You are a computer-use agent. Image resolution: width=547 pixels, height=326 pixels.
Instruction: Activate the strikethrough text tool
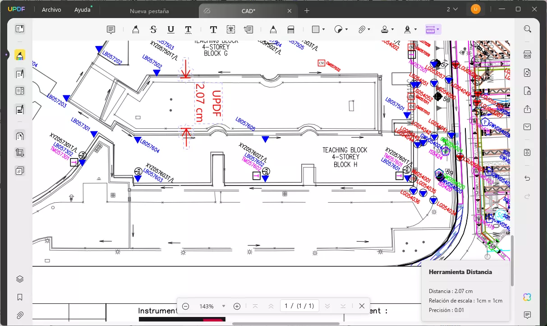[153, 29]
